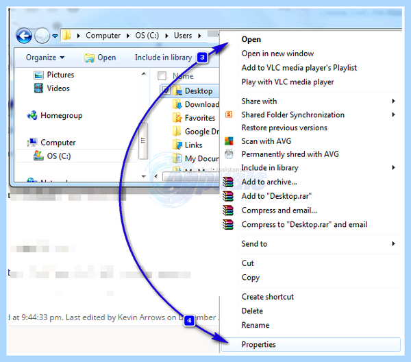This screenshot has height=362, width=411.
Task: Select OS (C:) in the address breadcrumb
Action: [147, 36]
